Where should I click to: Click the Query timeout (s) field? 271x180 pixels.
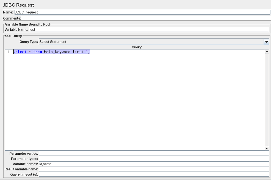(154, 174)
